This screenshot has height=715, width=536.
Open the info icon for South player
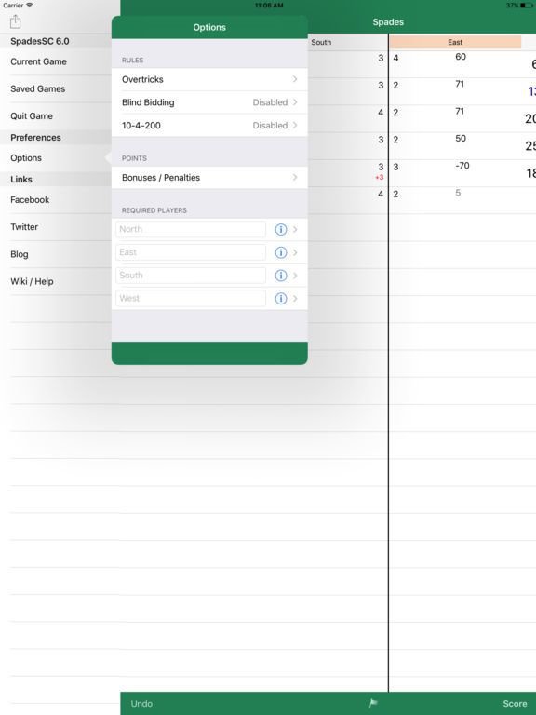pos(281,276)
